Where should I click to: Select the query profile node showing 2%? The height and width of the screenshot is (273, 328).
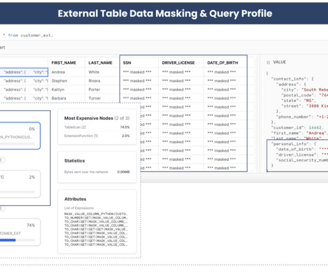[20, 184]
